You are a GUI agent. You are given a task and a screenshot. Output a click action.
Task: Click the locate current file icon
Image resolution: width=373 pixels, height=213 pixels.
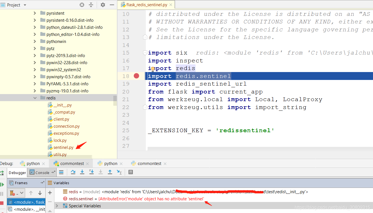(x=82, y=5)
